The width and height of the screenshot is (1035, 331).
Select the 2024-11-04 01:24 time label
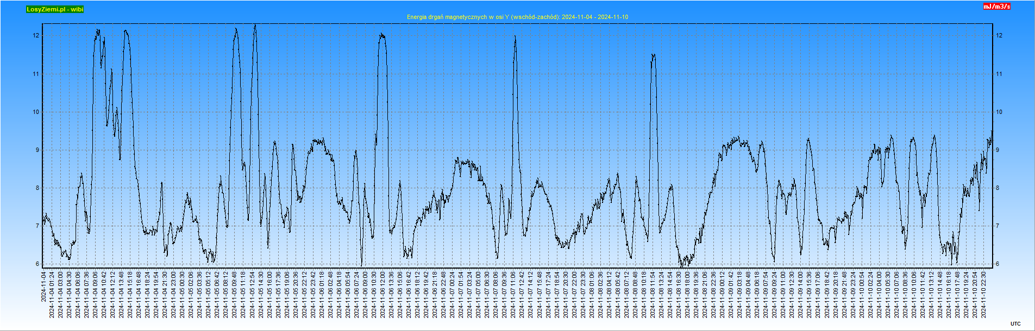(52, 295)
